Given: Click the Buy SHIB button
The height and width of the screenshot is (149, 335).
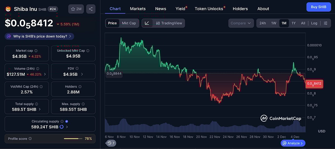Looking at the screenshot, I should click(319, 7).
